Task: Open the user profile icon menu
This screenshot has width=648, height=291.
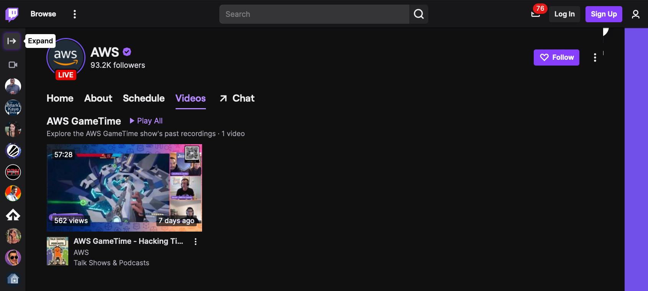Action: [x=636, y=14]
